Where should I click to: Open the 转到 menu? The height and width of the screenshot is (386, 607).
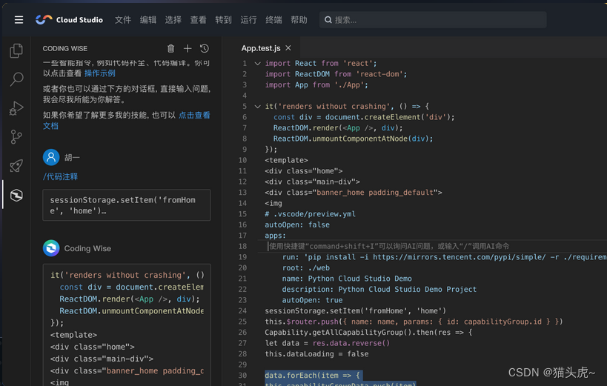(223, 20)
